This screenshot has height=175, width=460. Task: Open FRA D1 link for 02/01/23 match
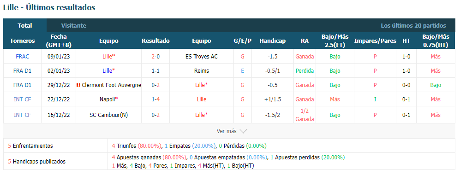22,70
